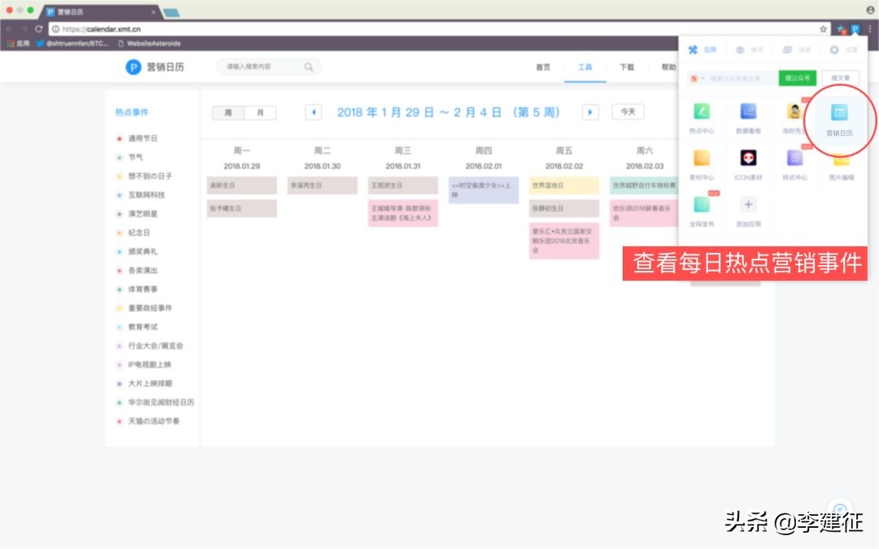Screen dimensions: 879x549
Task: Switch to the 首页 navigation tab
Action: (x=543, y=68)
